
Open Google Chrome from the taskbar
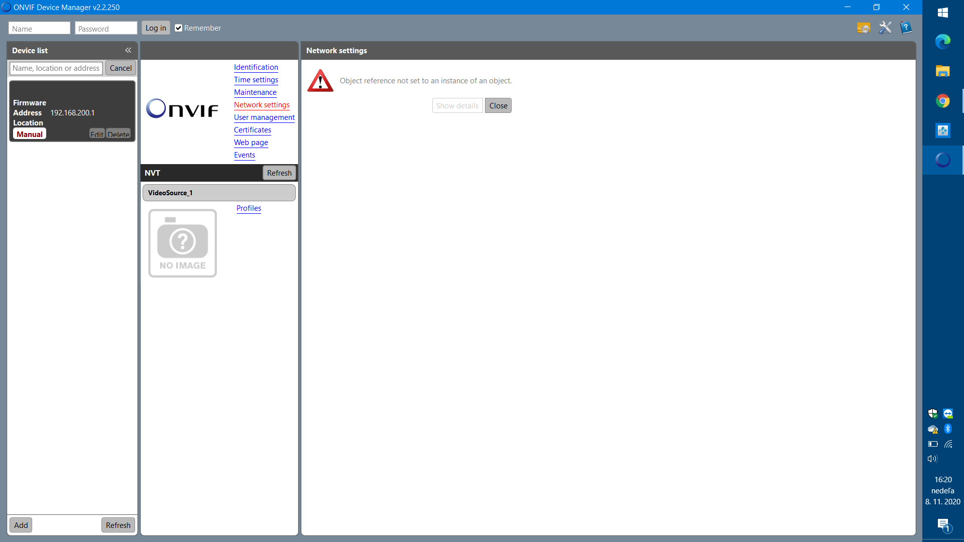coord(942,101)
